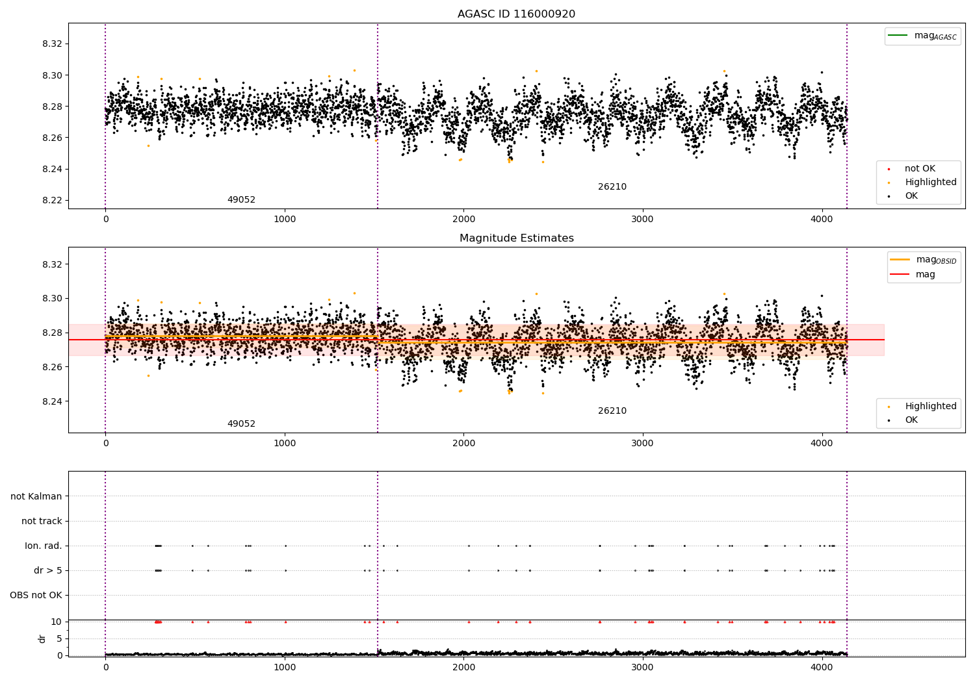Viewport: 975px width, 682px height.
Task: Click obsid label '26210' in the top plot
Action: 612,187
